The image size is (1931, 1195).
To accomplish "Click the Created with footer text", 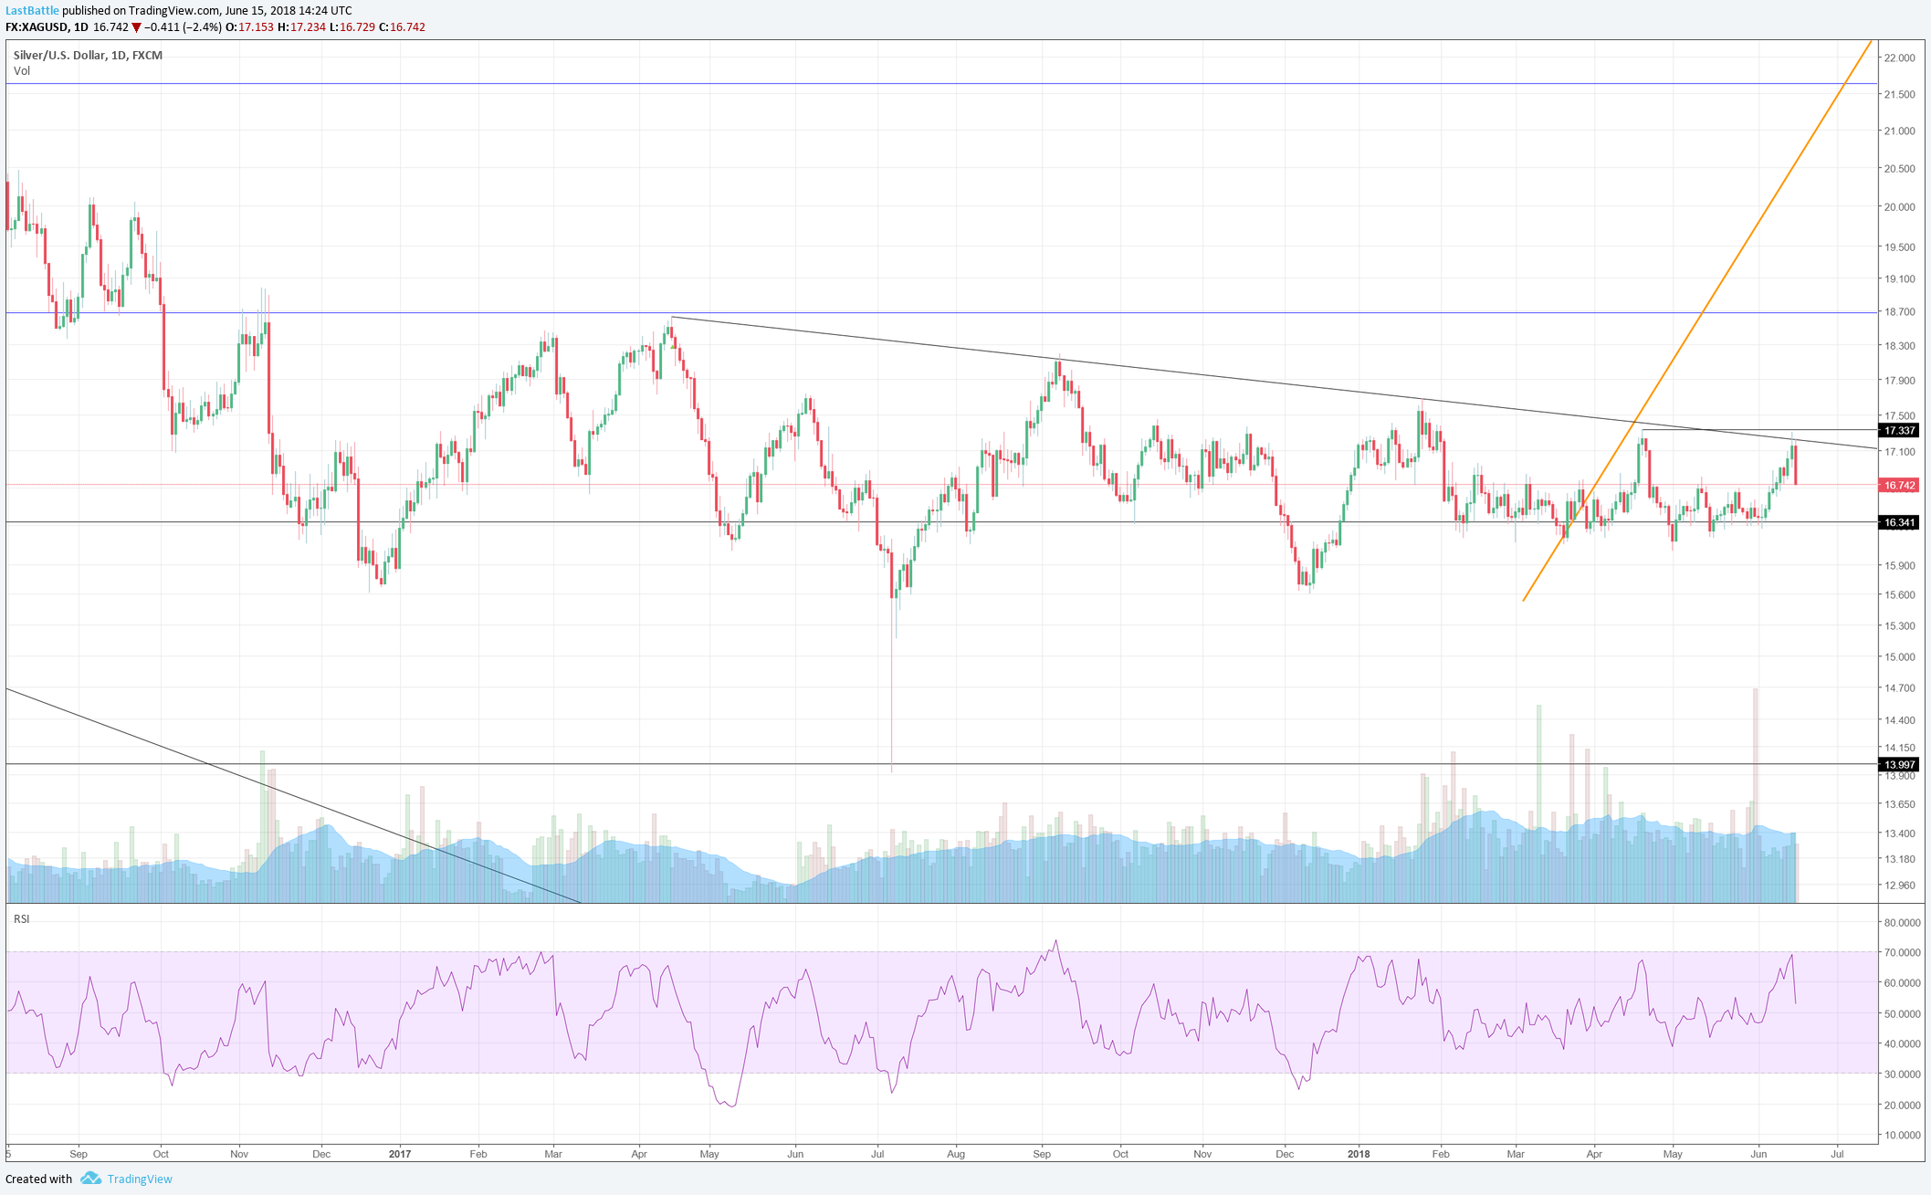I will pos(39,1179).
